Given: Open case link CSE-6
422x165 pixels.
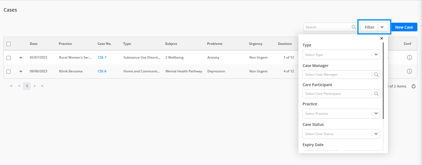Looking at the screenshot, I should coord(102,71).
